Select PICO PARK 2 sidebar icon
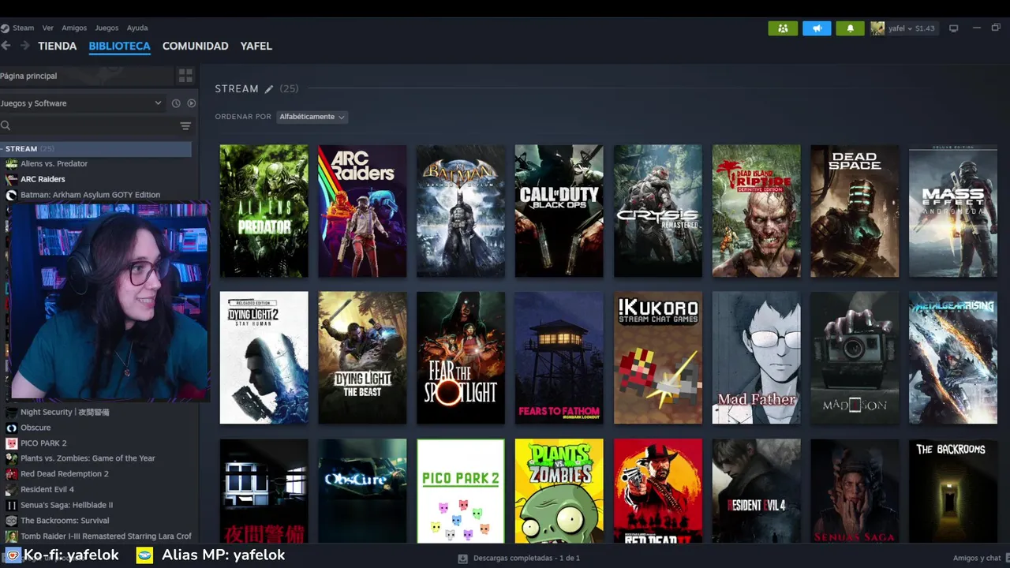This screenshot has height=568, width=1010. coord(11,443)
